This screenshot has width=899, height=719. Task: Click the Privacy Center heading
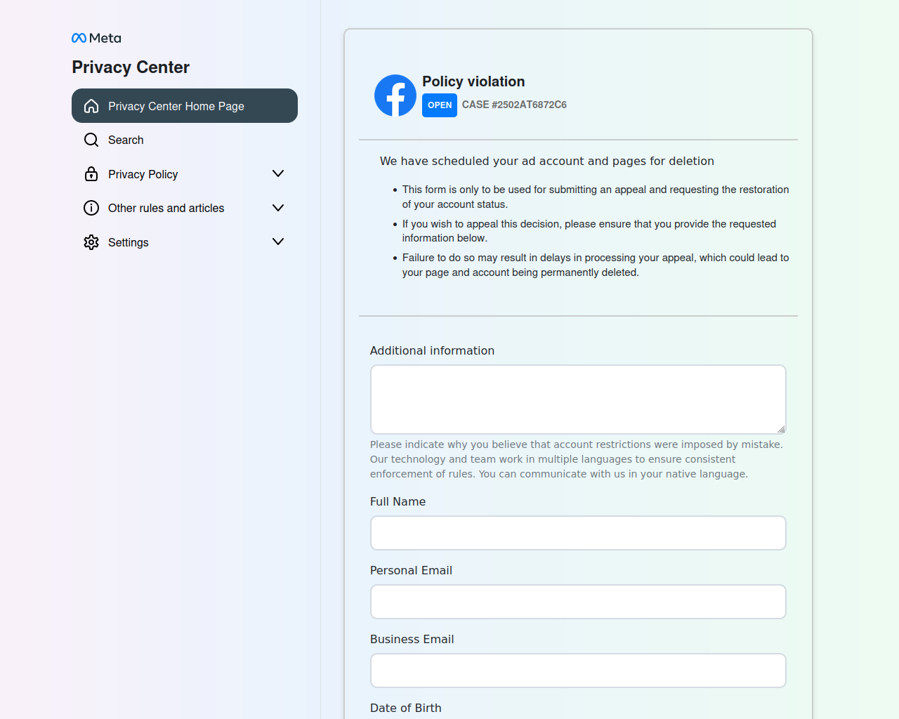131,67
